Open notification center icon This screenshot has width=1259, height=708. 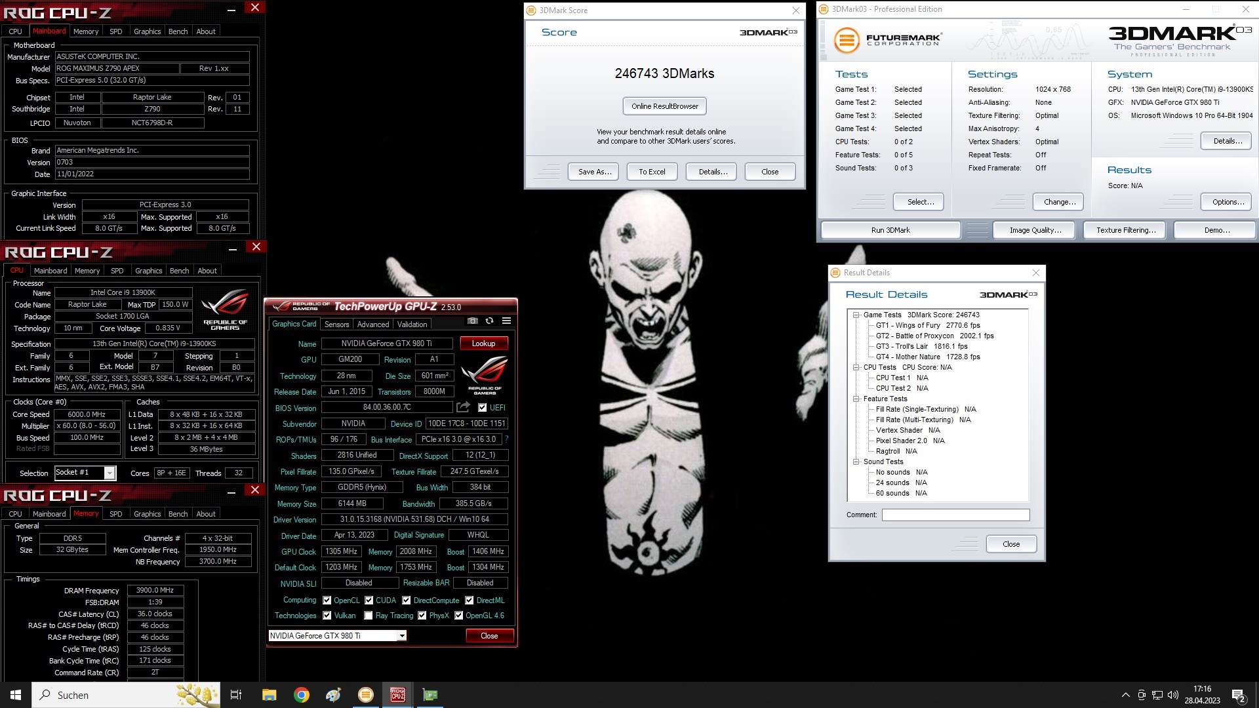1239,695
